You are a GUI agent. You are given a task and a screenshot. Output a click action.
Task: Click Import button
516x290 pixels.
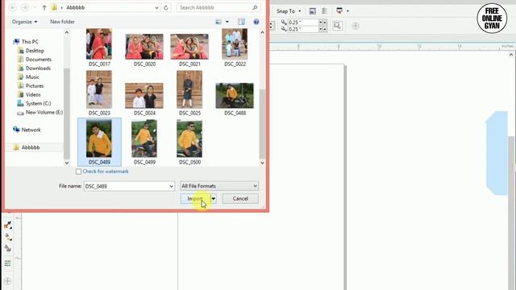tap(195, 199)
